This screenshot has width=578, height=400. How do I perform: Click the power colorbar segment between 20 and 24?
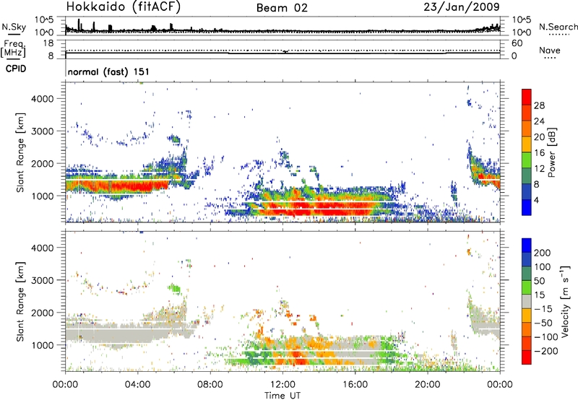[x=527, y=129]
